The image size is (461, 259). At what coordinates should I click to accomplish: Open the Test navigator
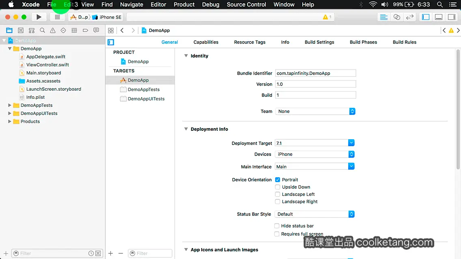[x=63, y=30]
